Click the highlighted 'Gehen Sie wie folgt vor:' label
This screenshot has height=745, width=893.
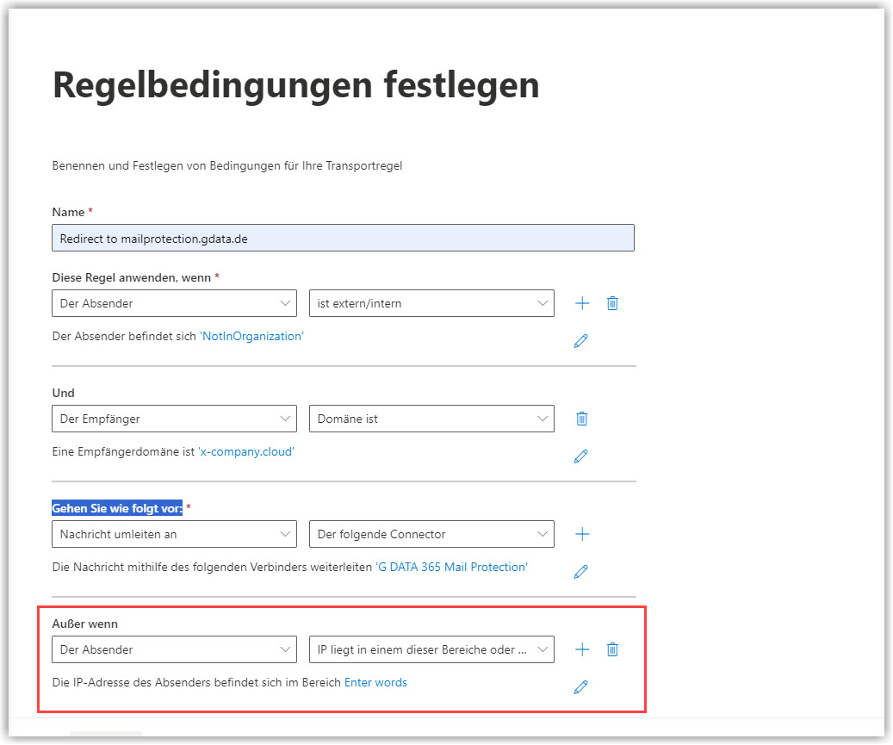click(x=117, y=508)
